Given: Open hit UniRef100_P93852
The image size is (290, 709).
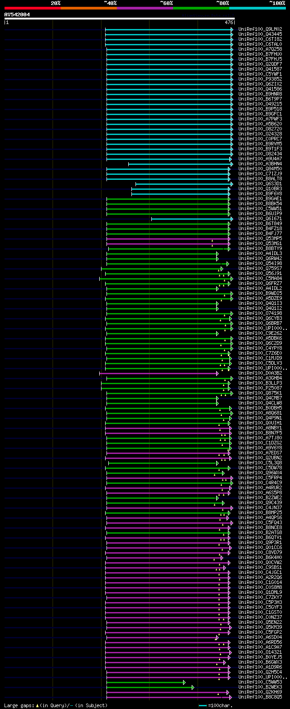Looking at the screenshot, I should 260,79.
